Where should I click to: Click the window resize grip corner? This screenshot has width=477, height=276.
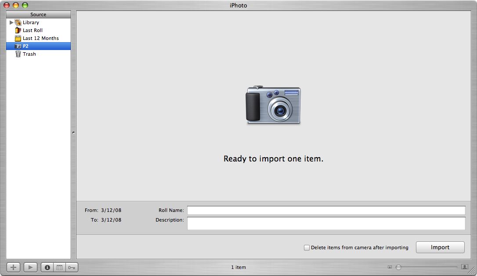coord(472,271)
